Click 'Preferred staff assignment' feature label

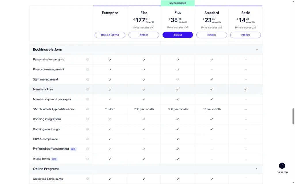[x=51, y=149]
